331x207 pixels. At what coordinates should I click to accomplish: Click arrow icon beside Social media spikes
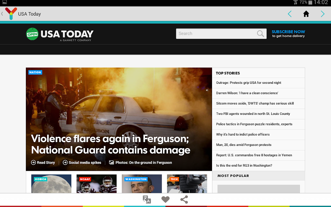pos(65,162)
